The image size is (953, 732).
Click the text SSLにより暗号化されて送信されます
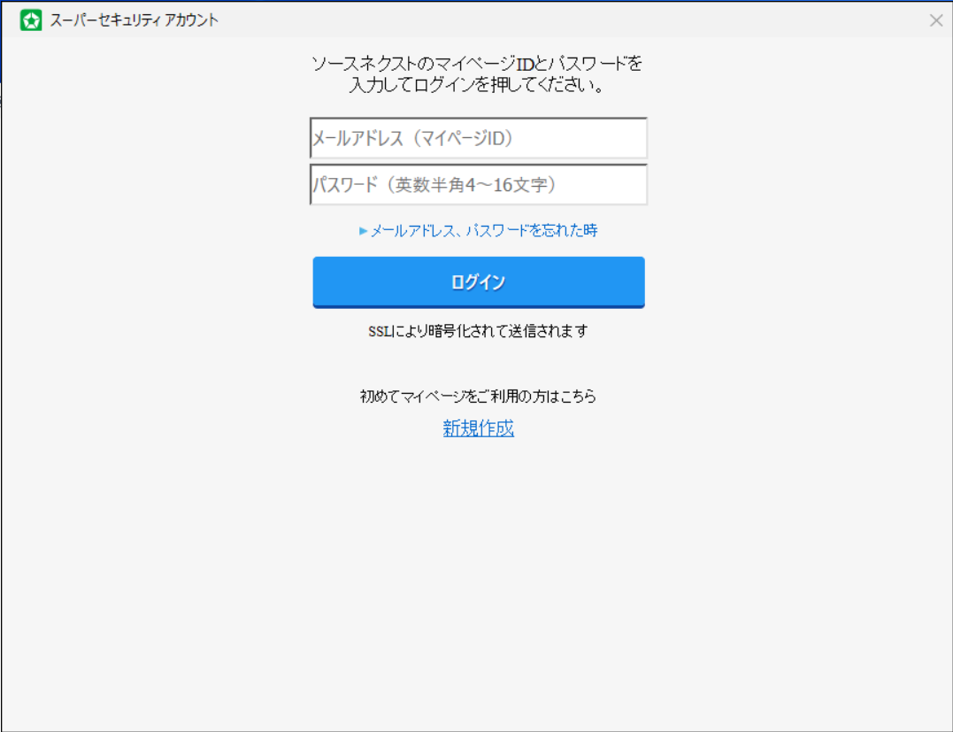[x=479, y=331]
